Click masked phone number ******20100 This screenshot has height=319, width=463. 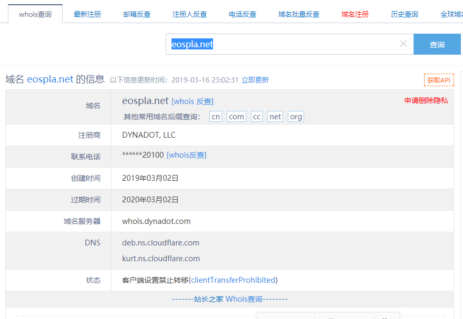(143, 155)
